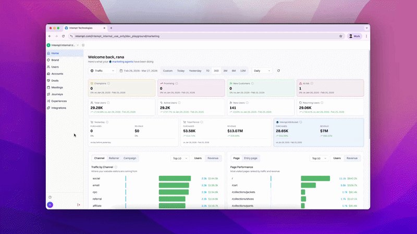Show info for Champions card
Image resolution: width=417 pixels, height=234 pixels.
pos(108,83)
